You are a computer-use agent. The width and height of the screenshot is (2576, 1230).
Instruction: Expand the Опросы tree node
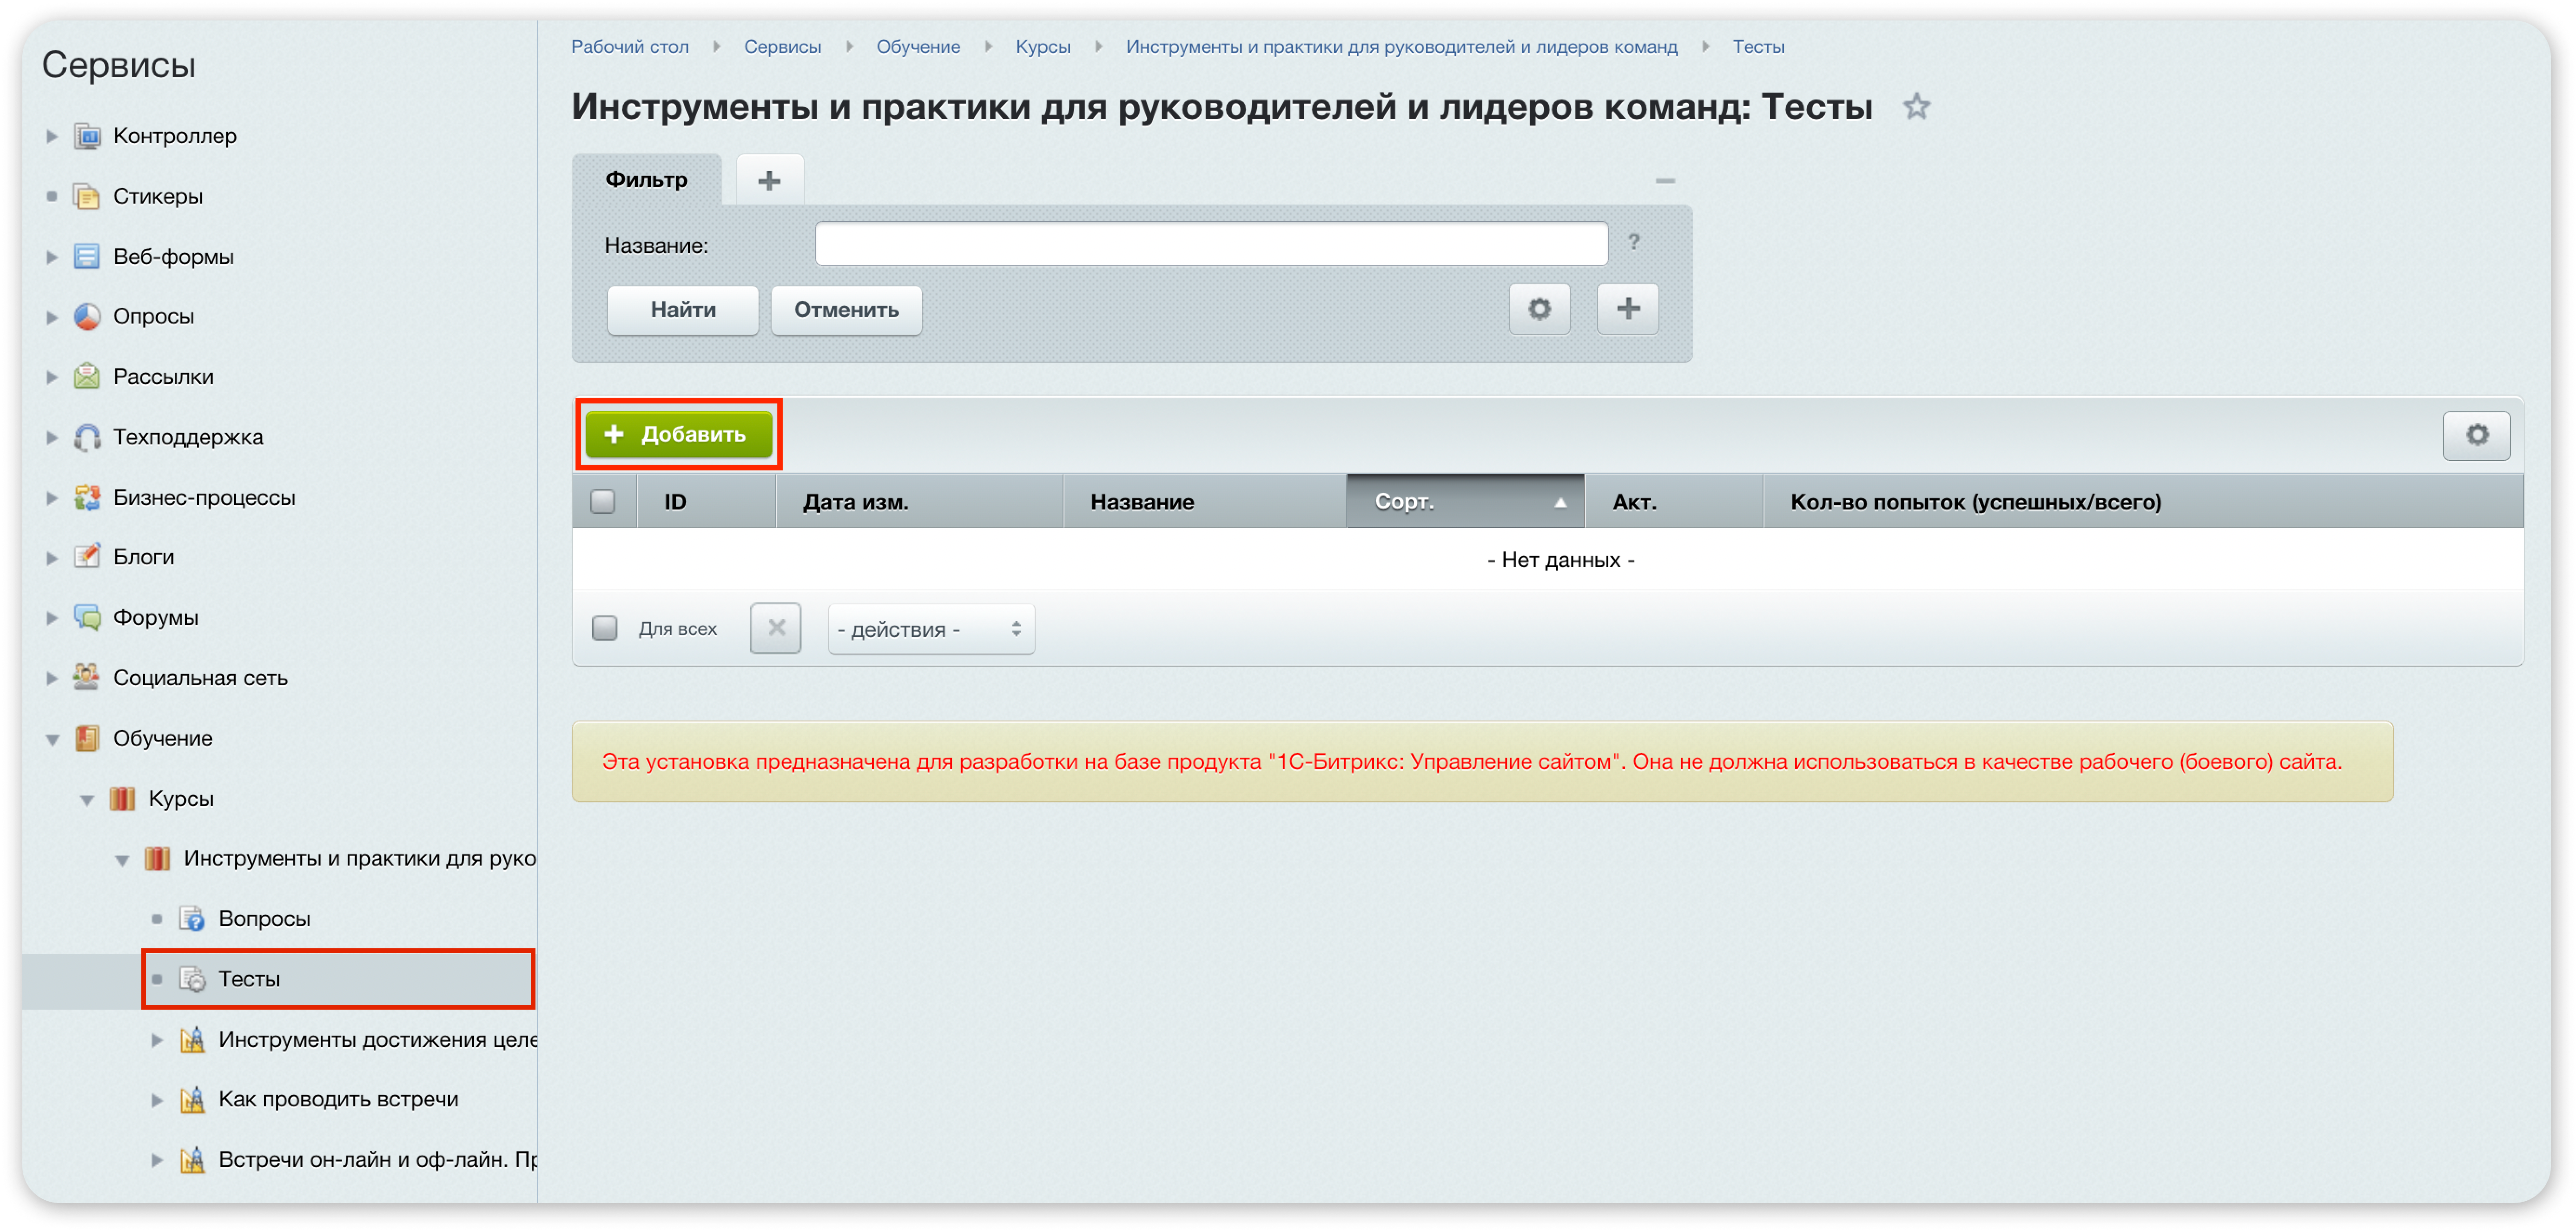(52, 316)
